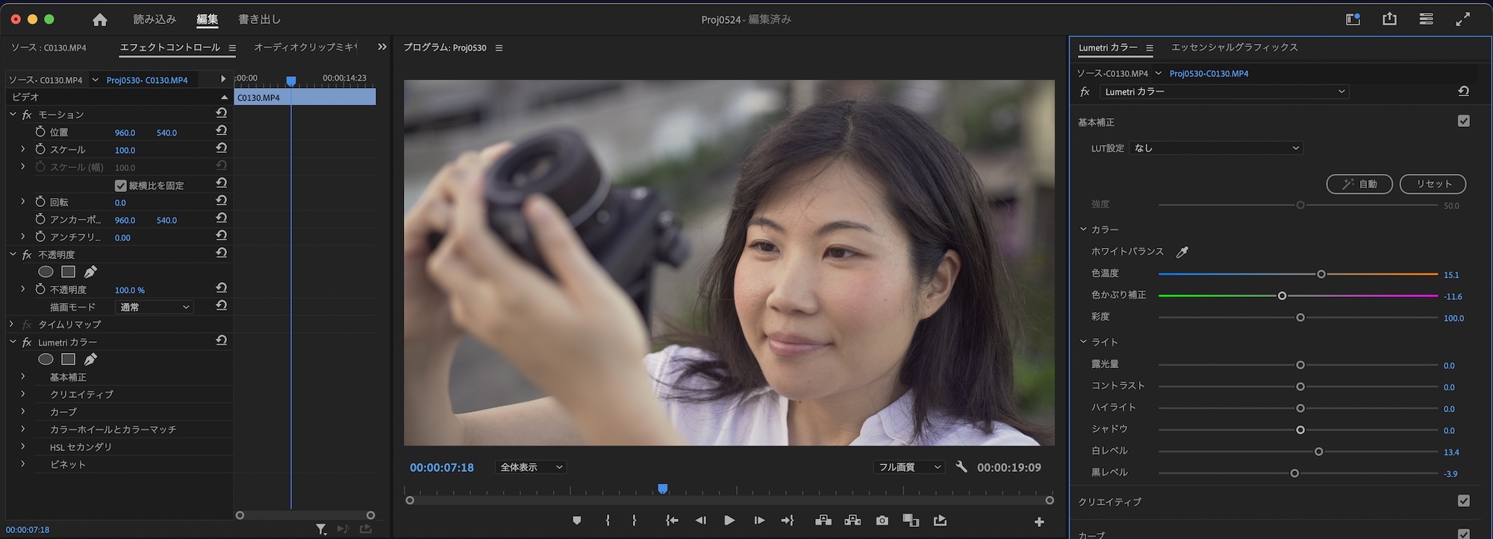
Task: Switch to the 書き出し workspace tab
Action: tap(259, 19)
